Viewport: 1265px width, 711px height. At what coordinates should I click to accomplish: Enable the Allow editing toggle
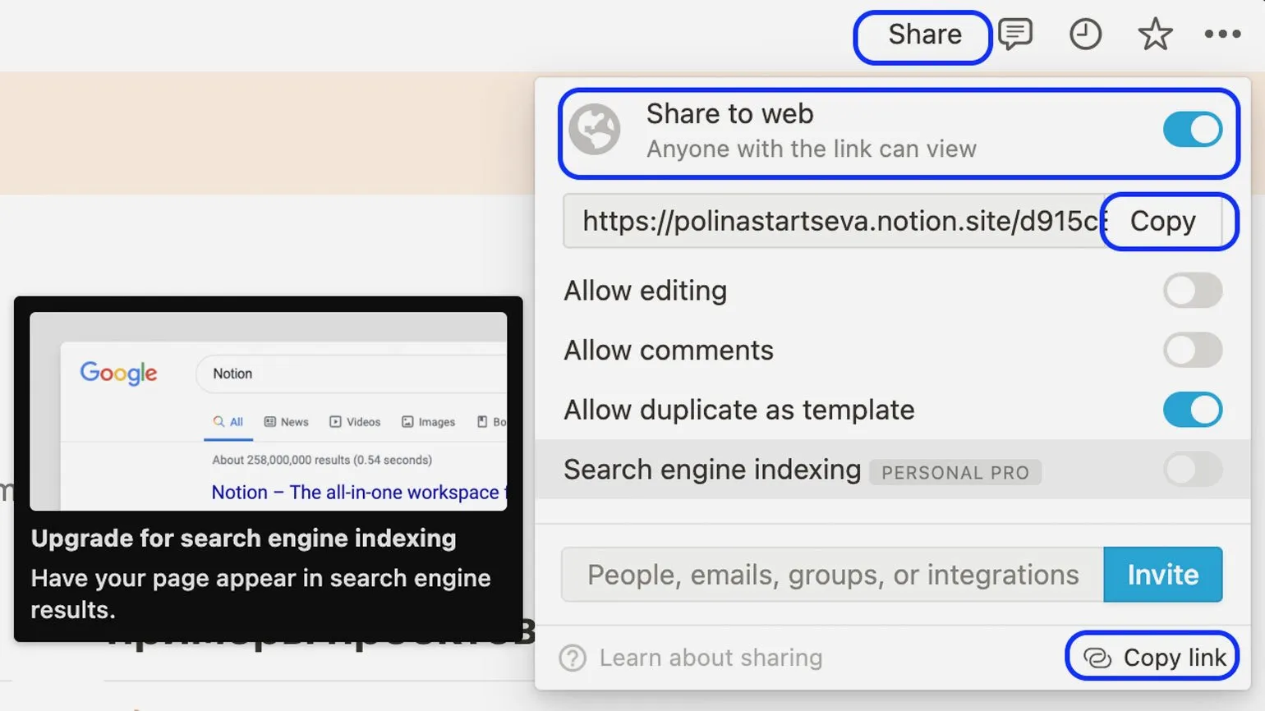(1192, 291)
